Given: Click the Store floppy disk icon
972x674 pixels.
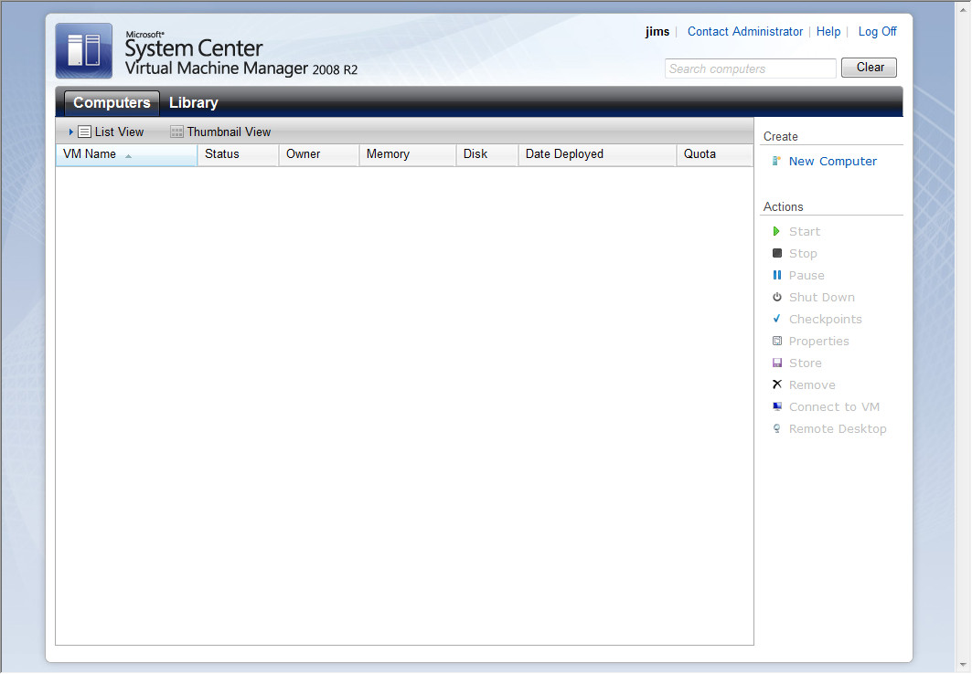Looking at the screenshot, I should point(777,363).
